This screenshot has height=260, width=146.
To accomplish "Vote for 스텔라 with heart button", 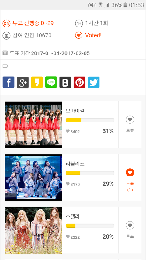I will [x=130, y=225].
